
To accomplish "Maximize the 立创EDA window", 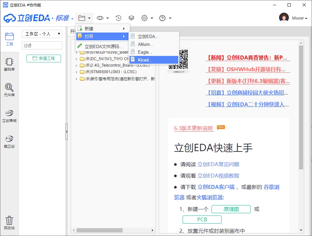I will [x=289, y=5].
